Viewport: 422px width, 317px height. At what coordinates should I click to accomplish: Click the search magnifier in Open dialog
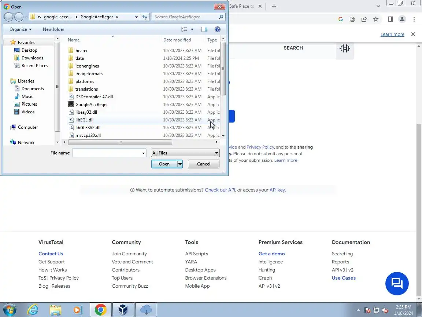[221, 17]
